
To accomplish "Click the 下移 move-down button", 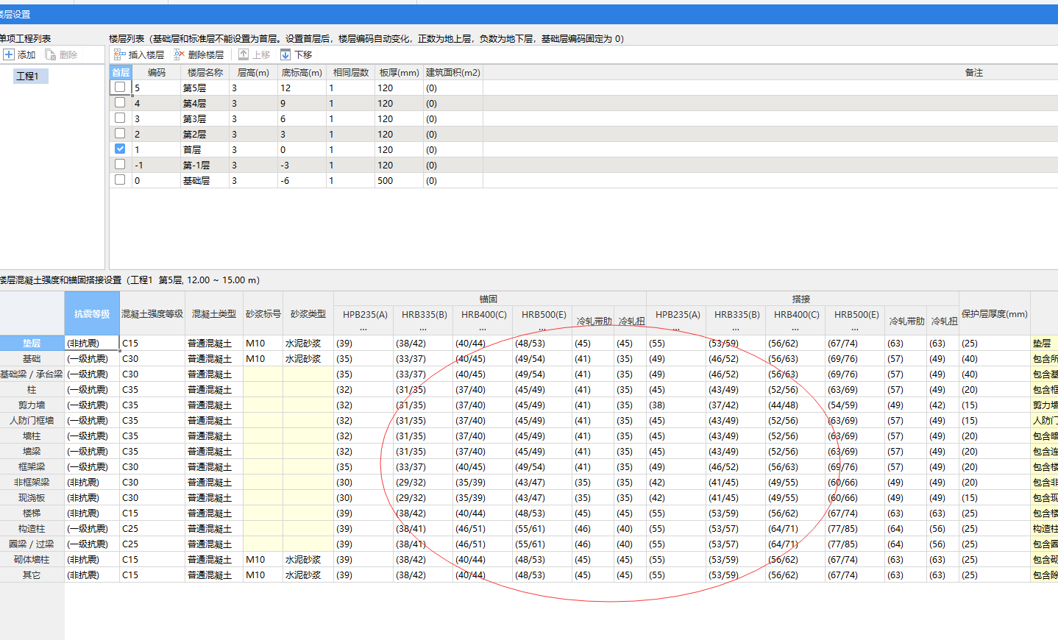I will [x=296, y=55].
